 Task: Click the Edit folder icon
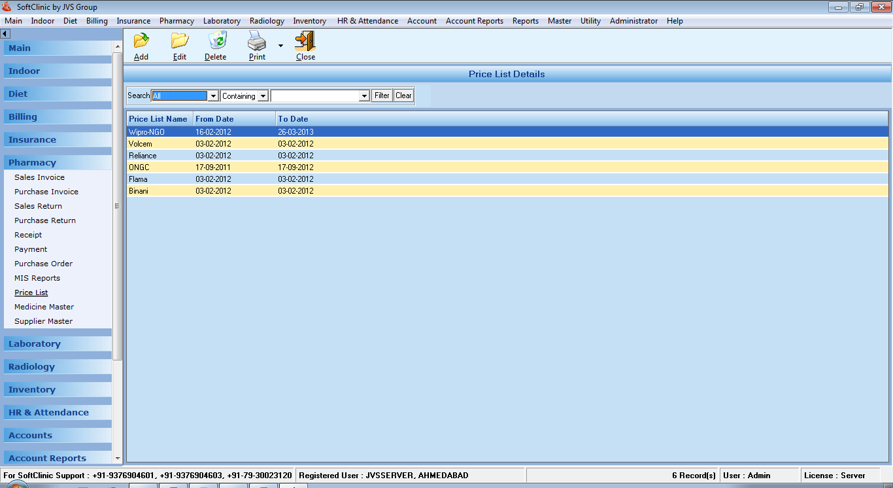pyautogui.click(x=180, y=41)
